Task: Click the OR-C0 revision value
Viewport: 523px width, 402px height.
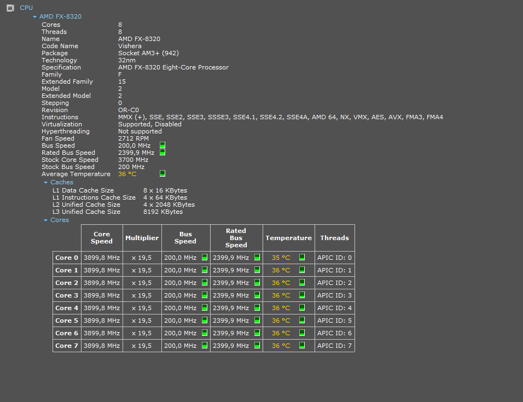Action: (129, 110)
